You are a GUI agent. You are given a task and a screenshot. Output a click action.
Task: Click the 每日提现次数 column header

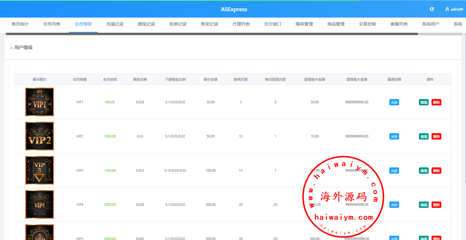click(275, 80)
